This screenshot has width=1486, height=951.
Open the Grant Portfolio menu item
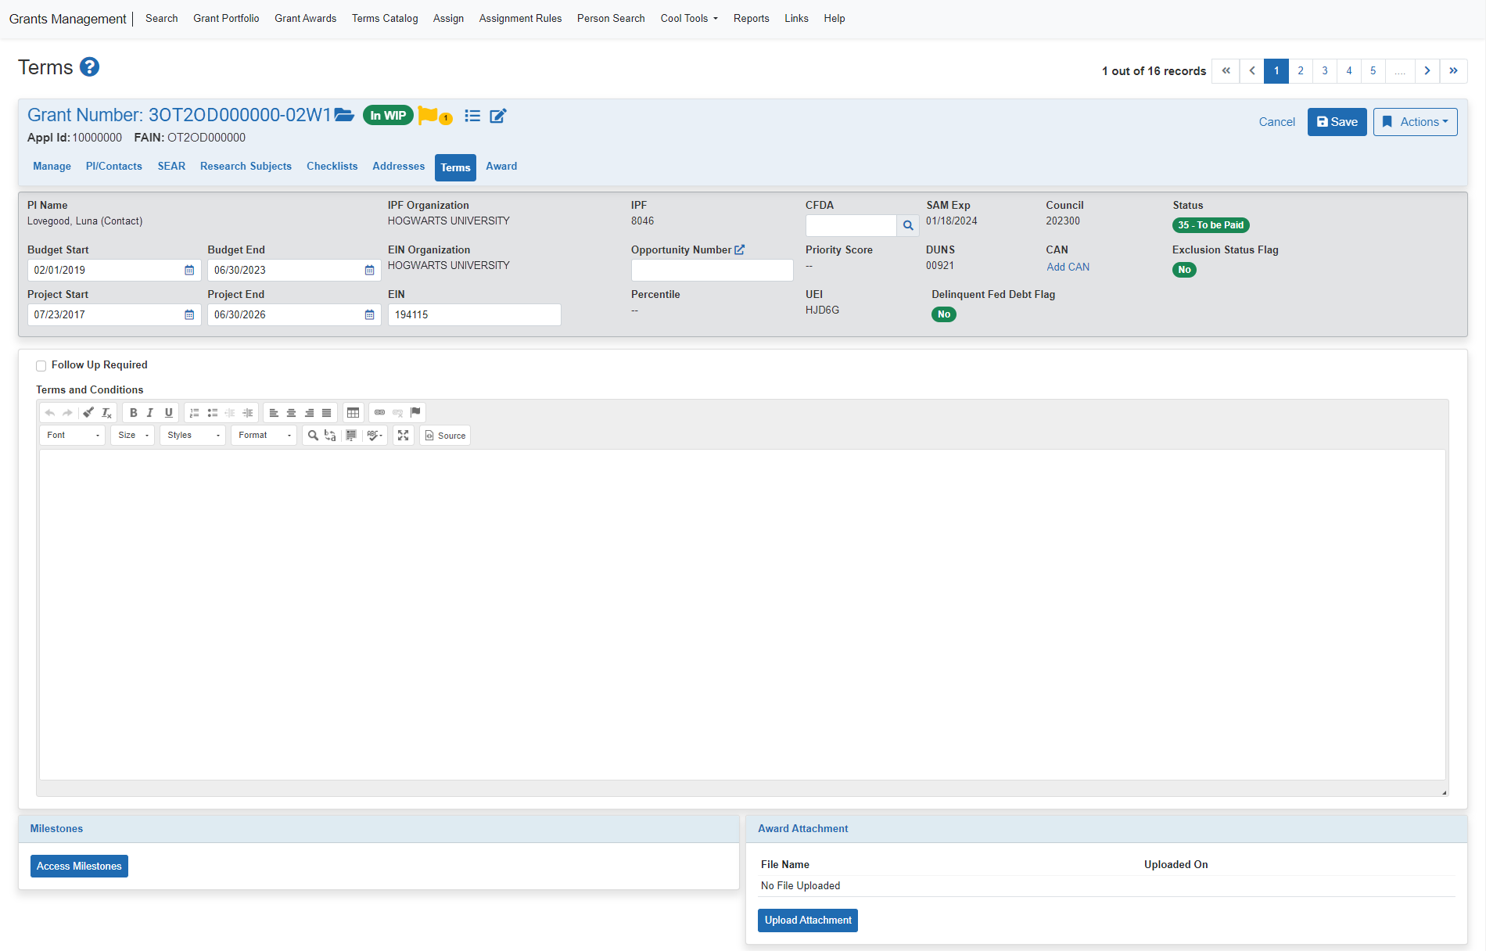pos(226,18)
